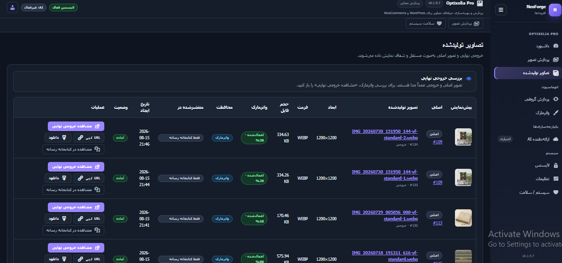Click مشاهده در کتابخانه رسانه media icon, 21:46 row
Screen dimensions: 562x263
[x=97, y=149]
